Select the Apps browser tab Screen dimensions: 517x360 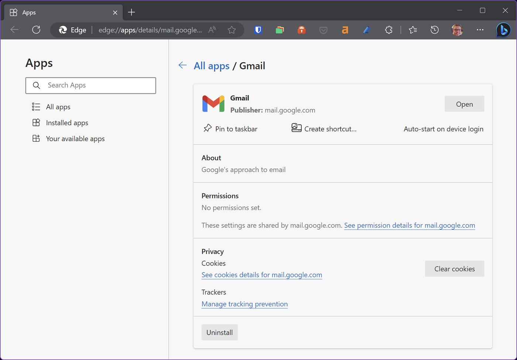click(64, 12)
